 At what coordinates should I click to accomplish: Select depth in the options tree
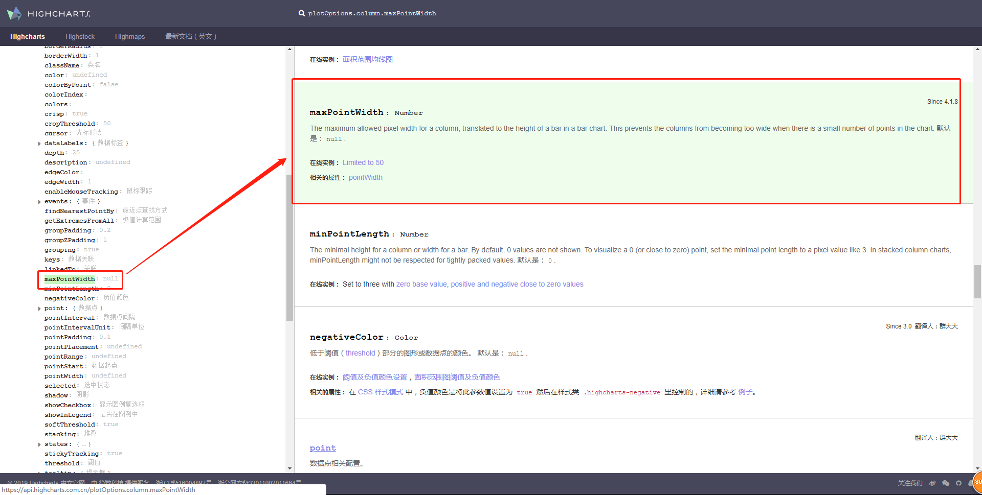pos(54,153)
